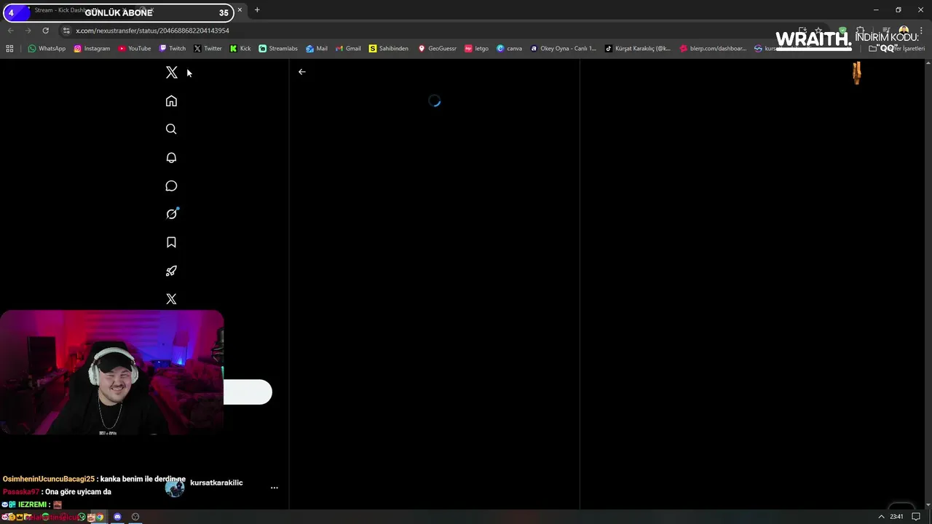
Task: Go back using the browser back arrow
Action: coord(10,31)
